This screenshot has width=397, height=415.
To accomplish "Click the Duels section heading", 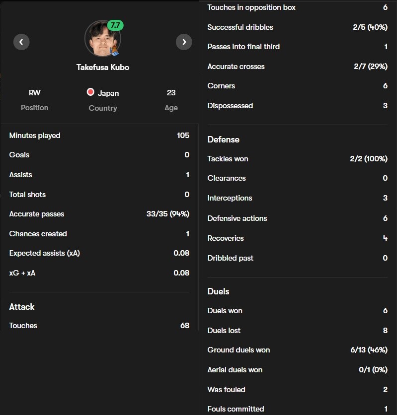I will tap(218, 291).
